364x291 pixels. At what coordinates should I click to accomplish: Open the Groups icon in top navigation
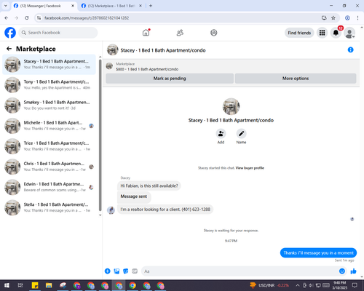tap(214, 33)
